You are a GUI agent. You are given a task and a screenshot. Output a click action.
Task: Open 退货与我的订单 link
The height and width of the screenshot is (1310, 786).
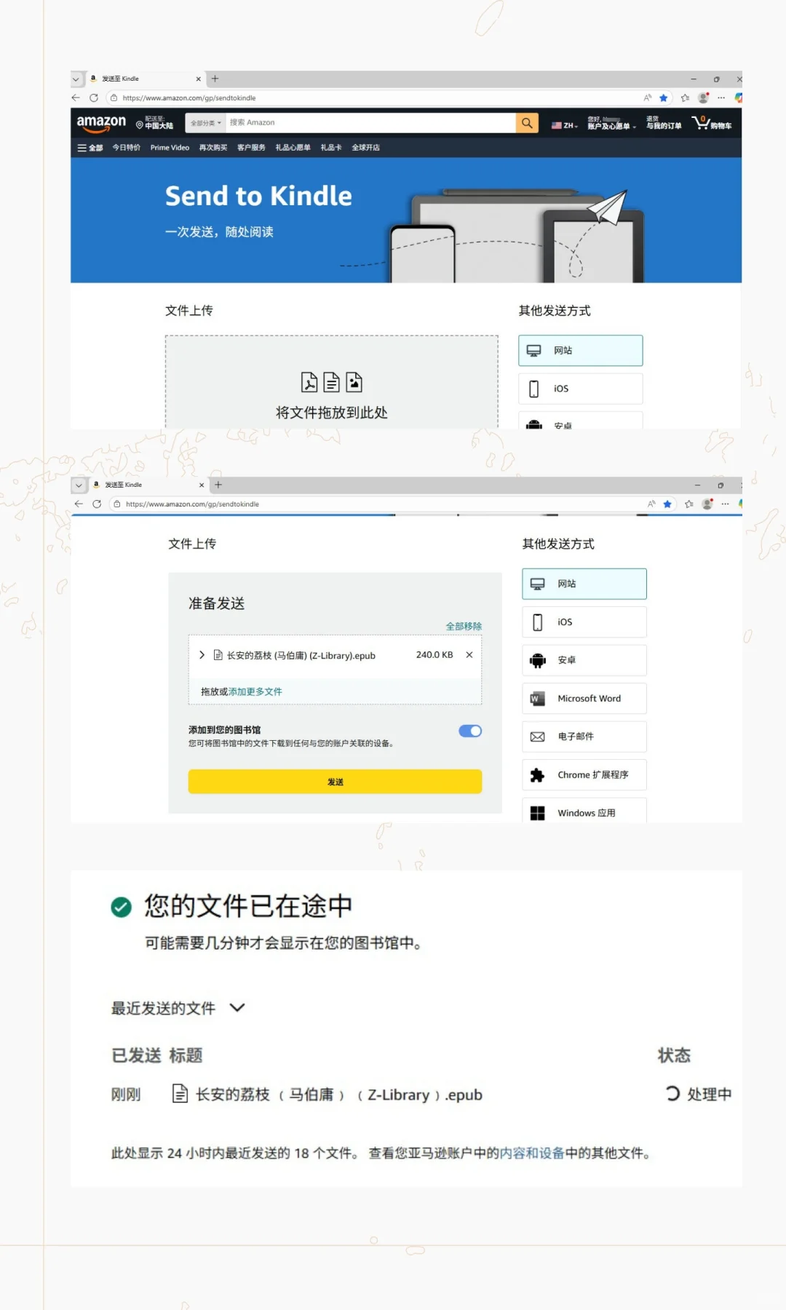coord(664,123)
